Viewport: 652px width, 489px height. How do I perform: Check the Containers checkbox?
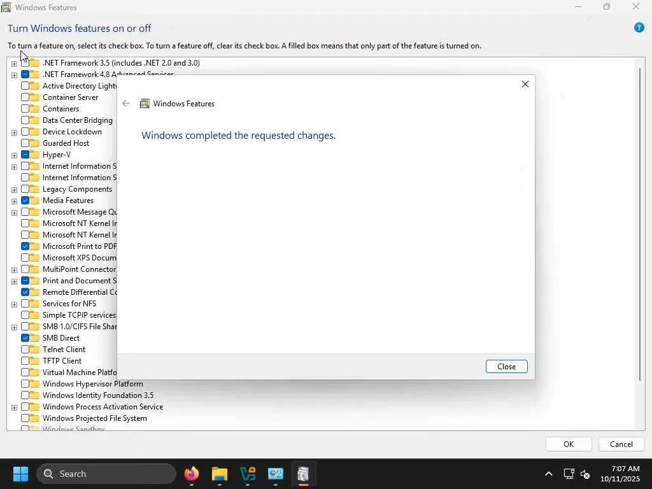tap(25, 109)
